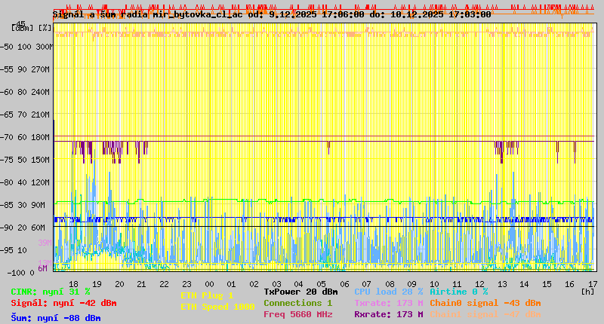Viewport: 604px width, 324px height.
Task: Click the '14' hour tick on the time axis
Action: coord(524,284)
